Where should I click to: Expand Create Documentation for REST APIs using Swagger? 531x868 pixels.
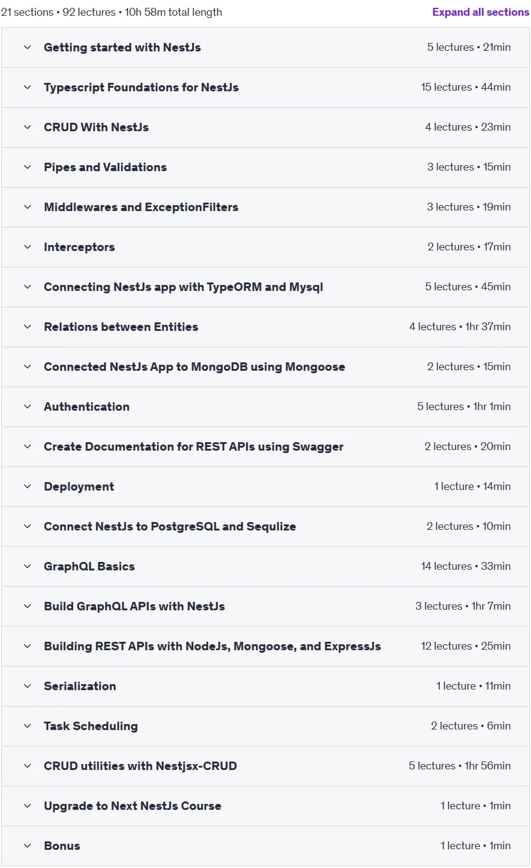[x=265, y=446]
